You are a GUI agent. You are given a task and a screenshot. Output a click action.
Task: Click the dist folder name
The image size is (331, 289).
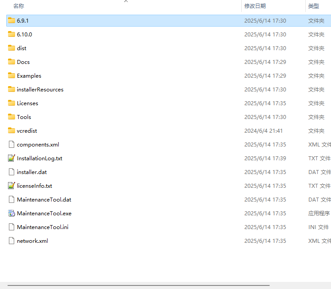(21, 48)
